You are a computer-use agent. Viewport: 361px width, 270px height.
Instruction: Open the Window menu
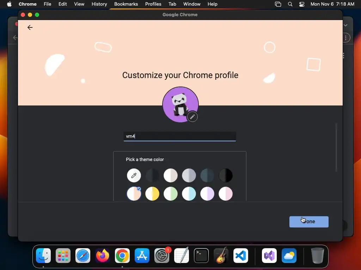click(192, 4)
